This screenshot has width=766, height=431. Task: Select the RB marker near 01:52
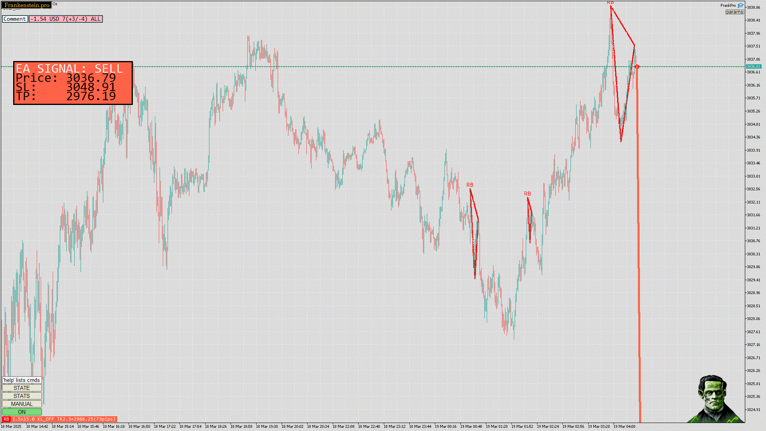(x=527, y=194)
